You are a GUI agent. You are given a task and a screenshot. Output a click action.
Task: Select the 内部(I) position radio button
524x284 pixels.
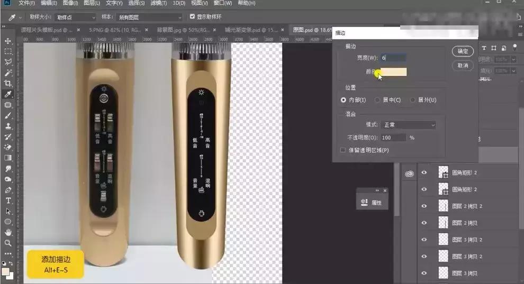coord(343,100)
